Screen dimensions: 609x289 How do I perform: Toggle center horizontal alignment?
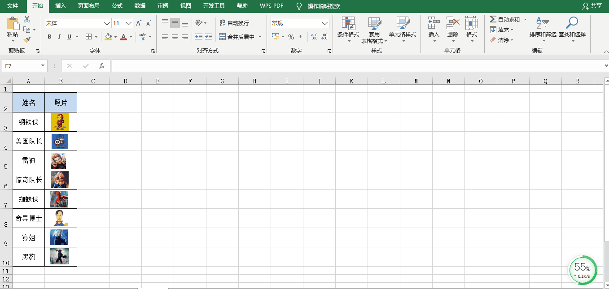175,37
